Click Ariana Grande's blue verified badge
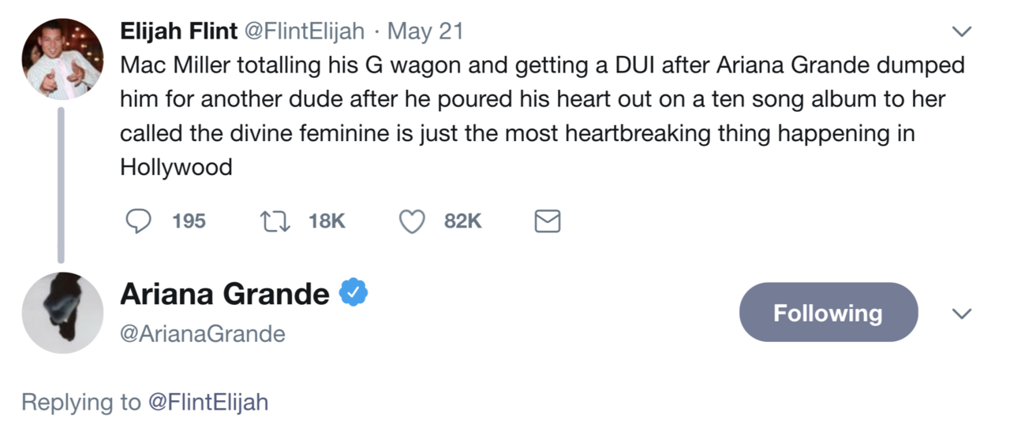 352,294
